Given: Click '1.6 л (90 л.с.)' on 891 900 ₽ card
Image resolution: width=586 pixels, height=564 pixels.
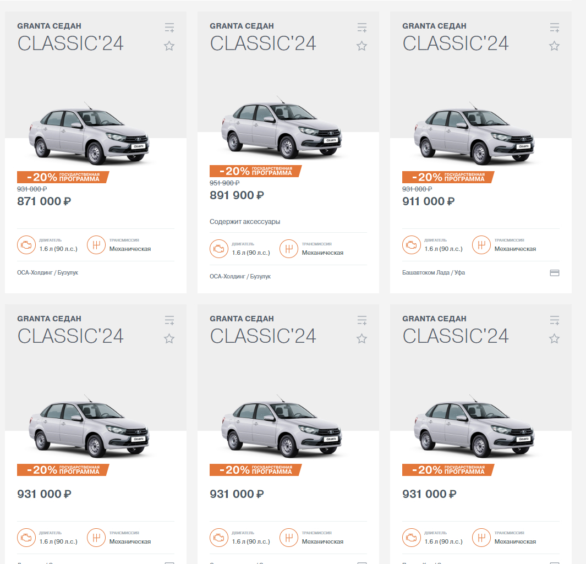Looking at the screenshot, I should (x=251, y=253).
